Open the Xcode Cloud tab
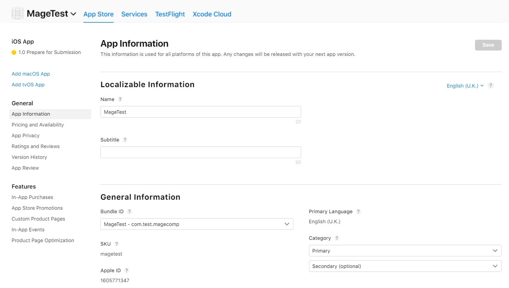The height and width of the screenshot is (288, 509). [212, 14]
